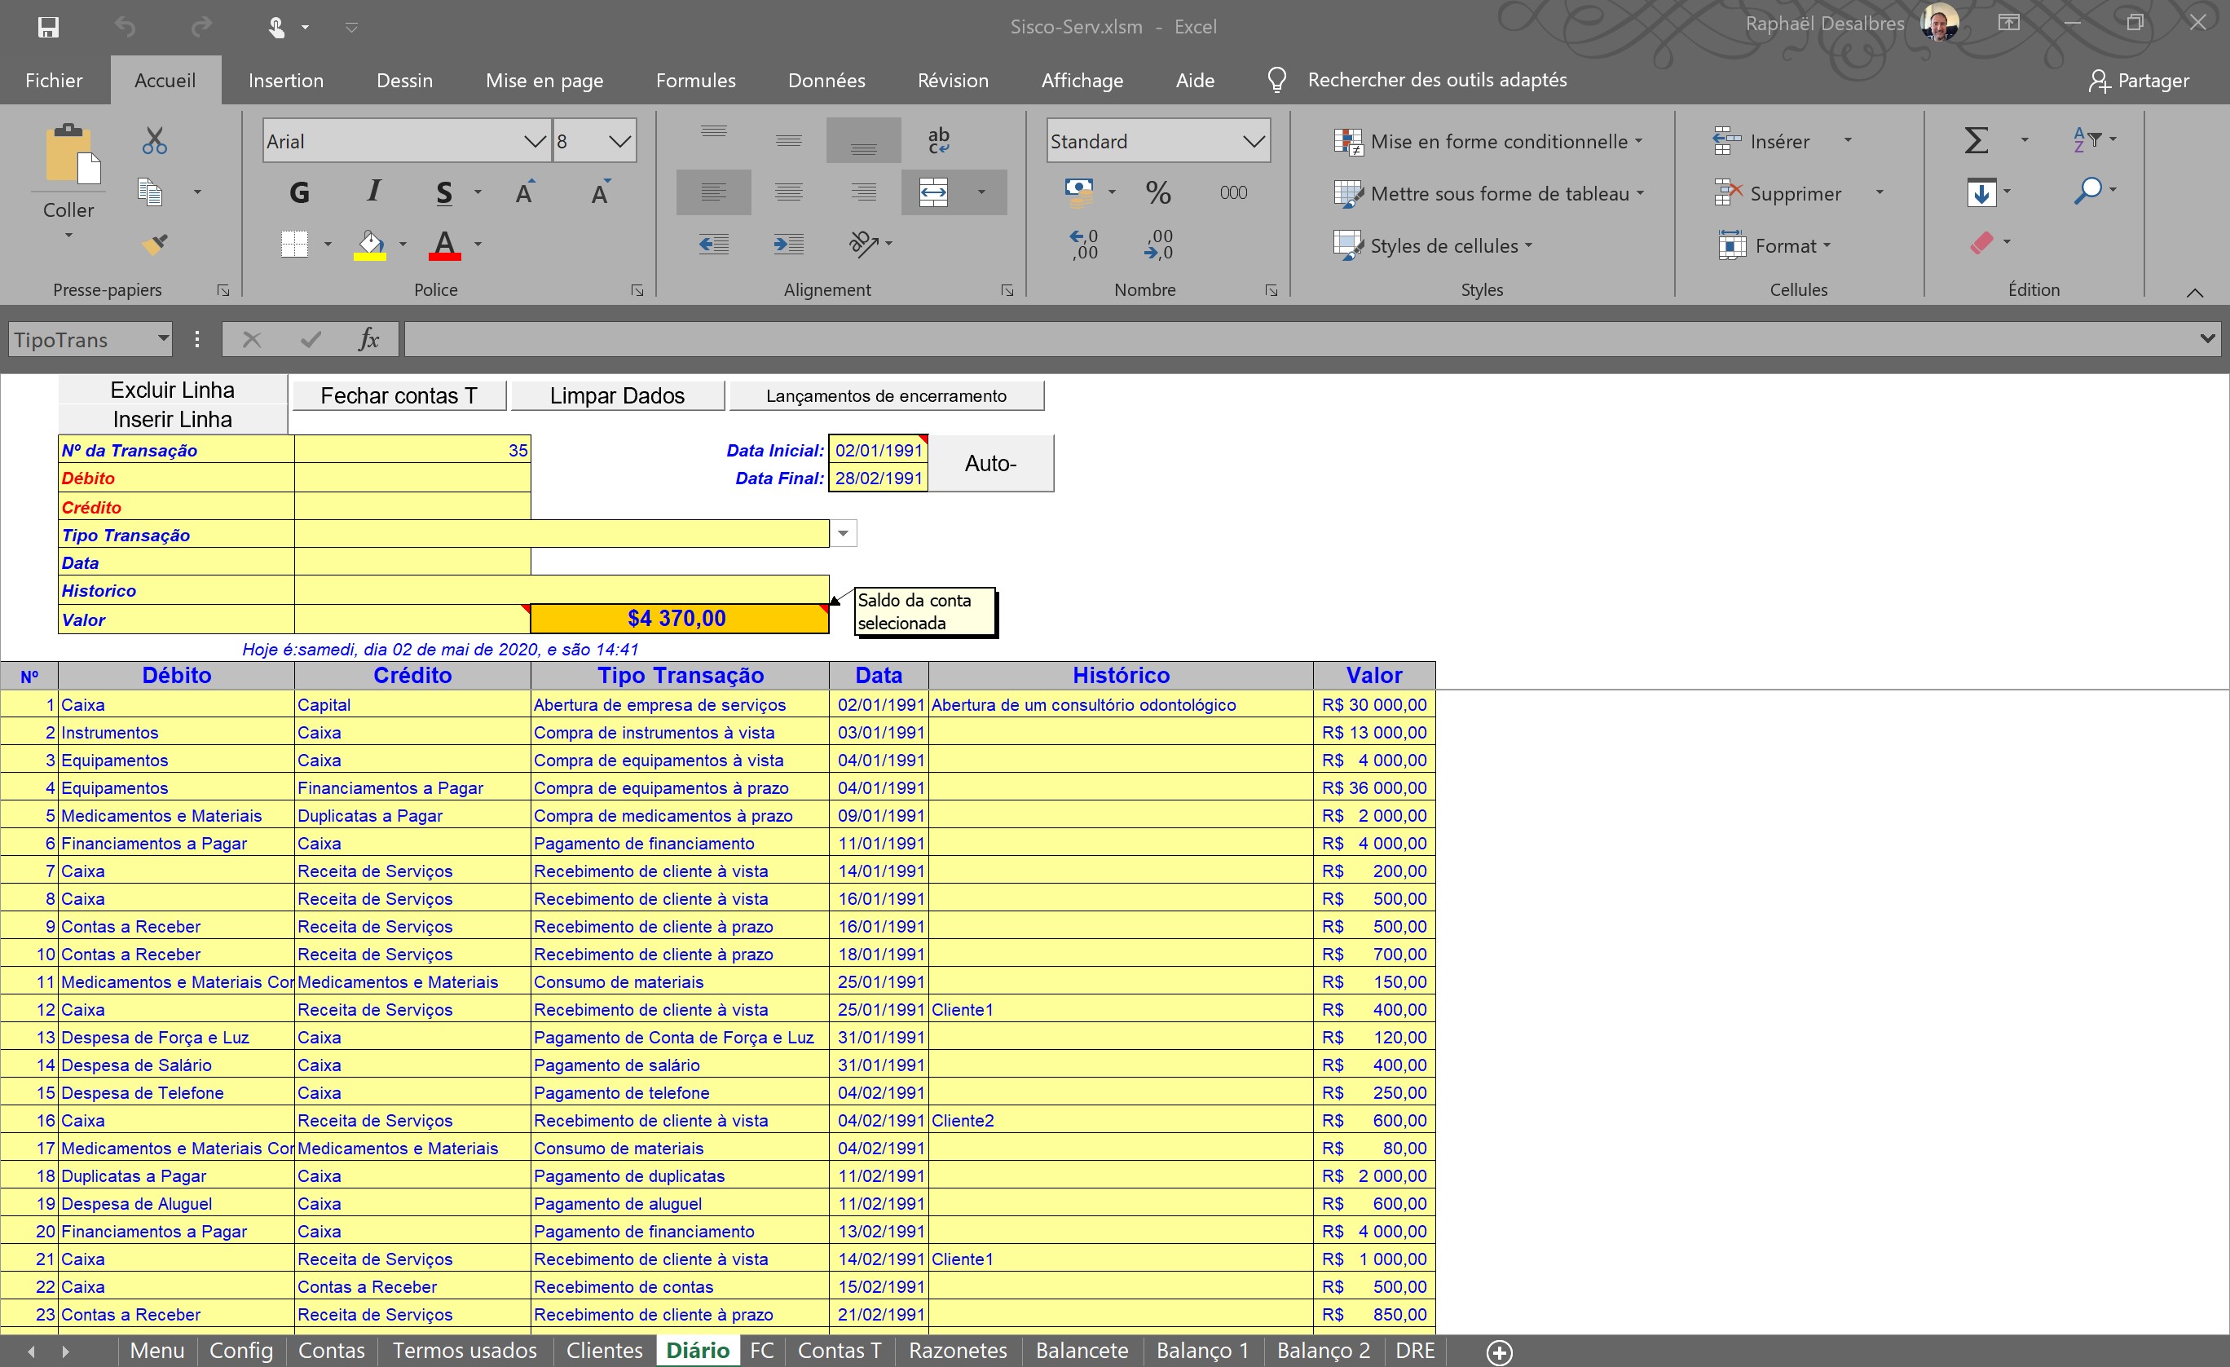The height and width of the screenshot is (1367, 2230).
Task: Click the Limpar Dados button
Action: 617,395
